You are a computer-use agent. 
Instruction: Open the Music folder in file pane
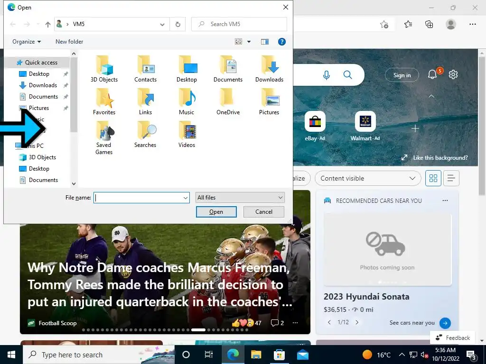(187, 102)
